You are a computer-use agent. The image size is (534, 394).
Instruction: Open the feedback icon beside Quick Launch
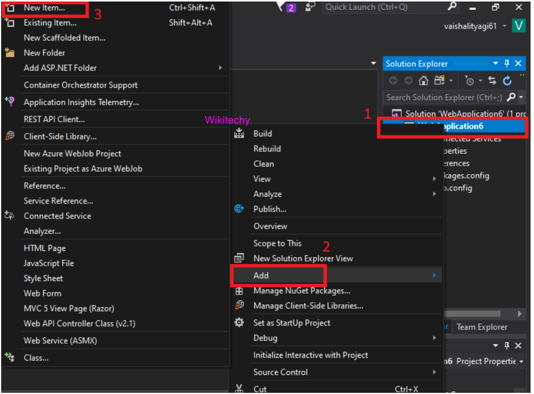tap(310, 7)
